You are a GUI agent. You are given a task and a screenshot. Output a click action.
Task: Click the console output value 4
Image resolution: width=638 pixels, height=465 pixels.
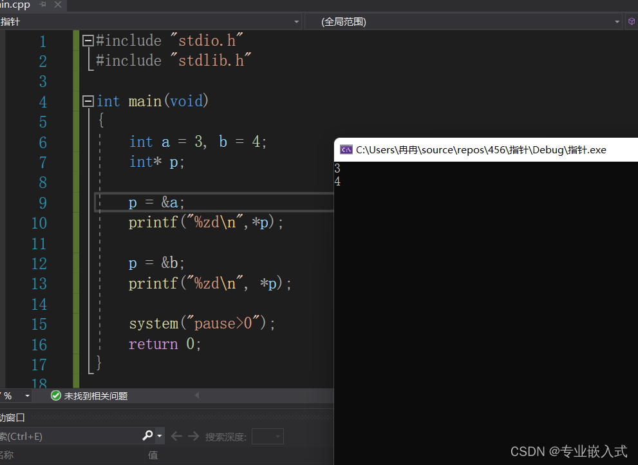click(337, 181)
